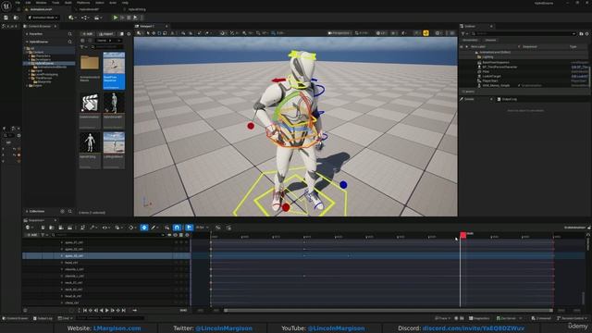Image resolution: width=592 pixels, height=333 pixels.
Task: Open Help menu
Action: (125, 3)
